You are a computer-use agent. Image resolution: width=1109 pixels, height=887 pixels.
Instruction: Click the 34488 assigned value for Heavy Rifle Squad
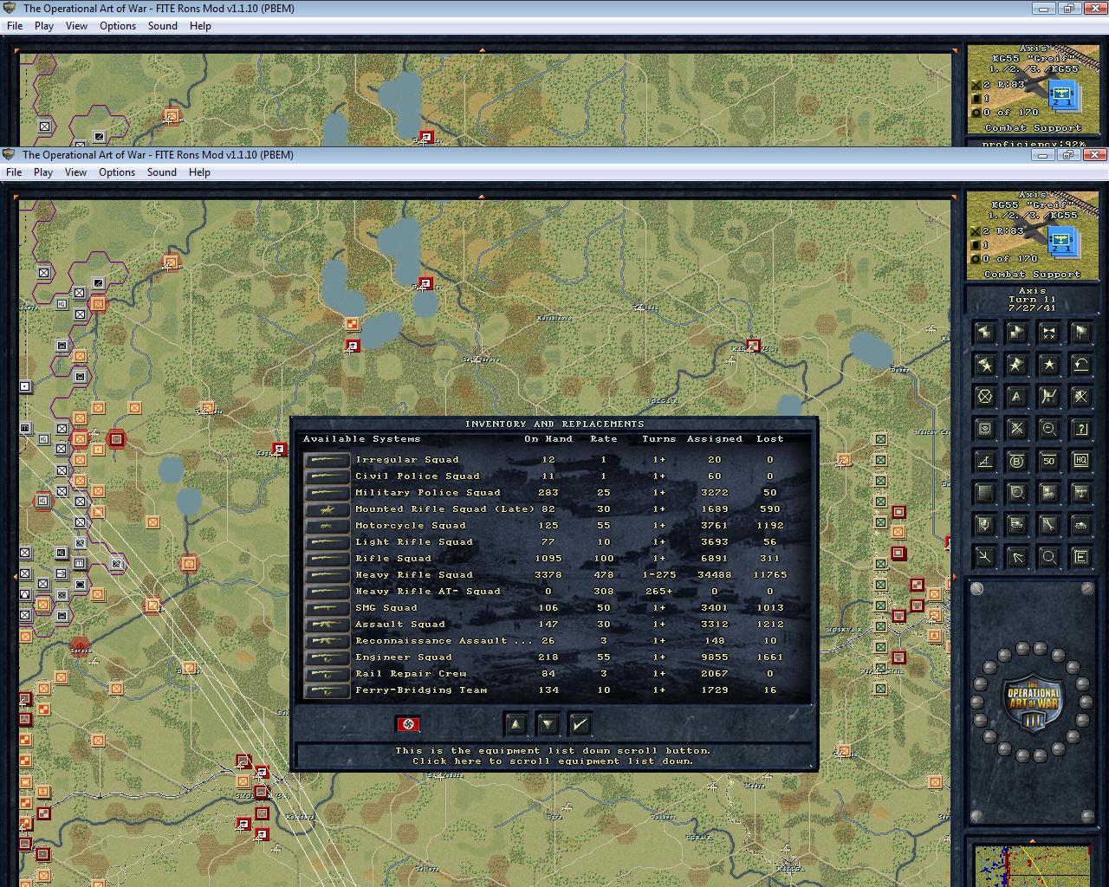tap(715, 575)
